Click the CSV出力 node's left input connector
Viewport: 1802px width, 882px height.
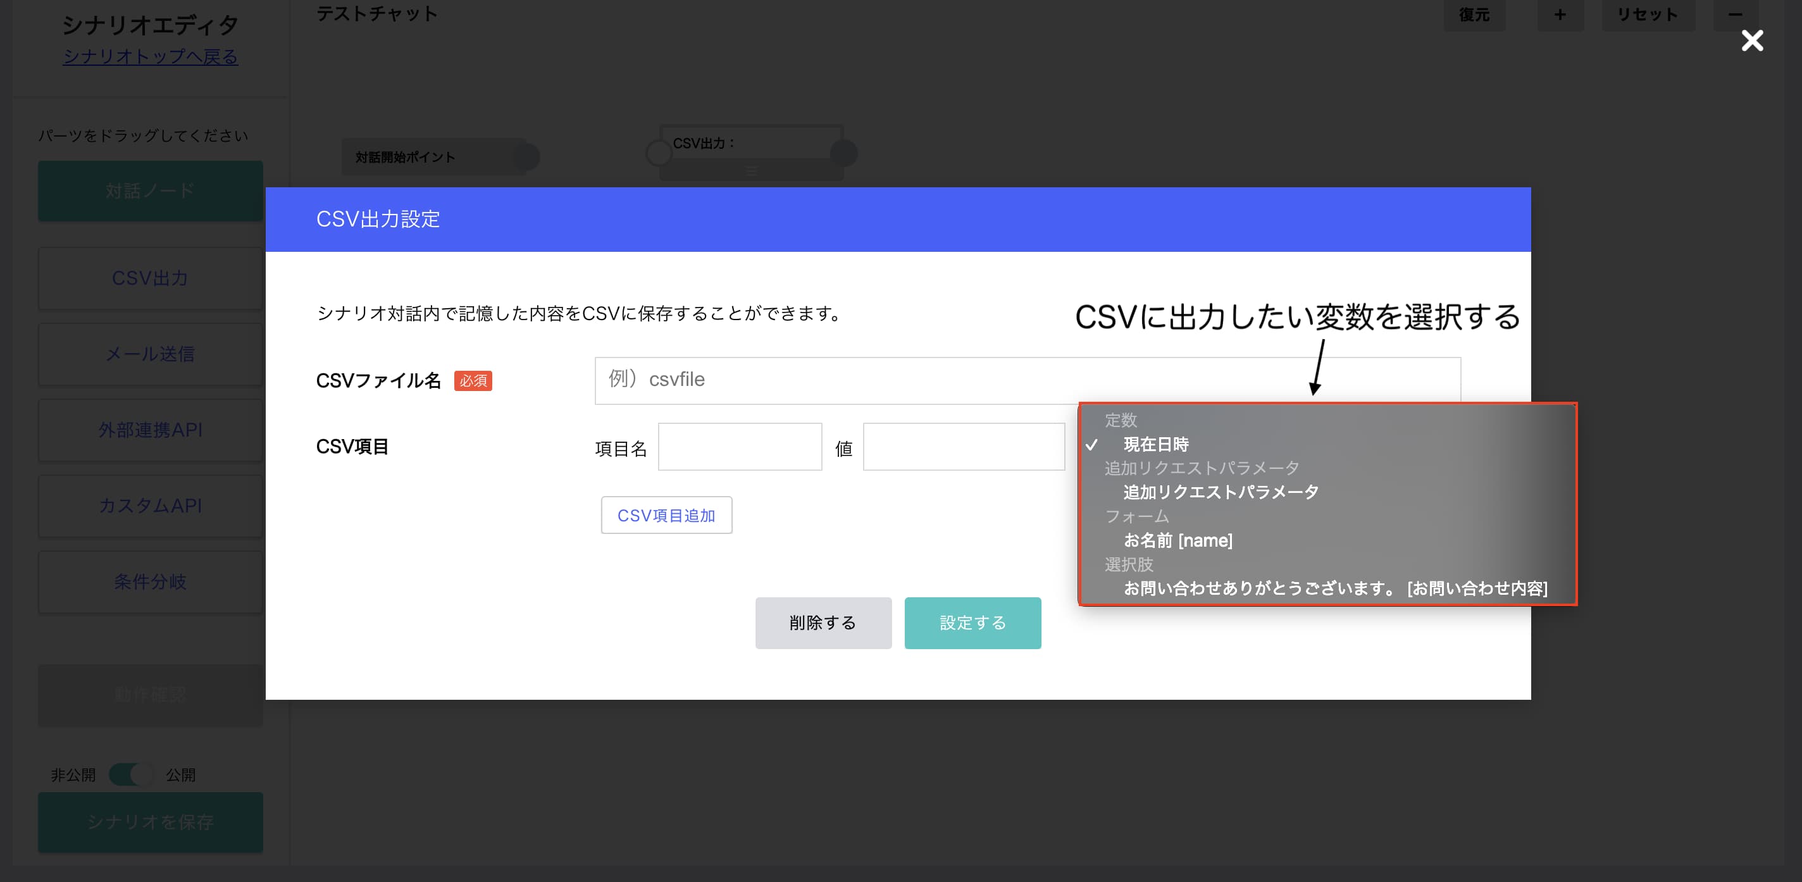coord(657,152)
